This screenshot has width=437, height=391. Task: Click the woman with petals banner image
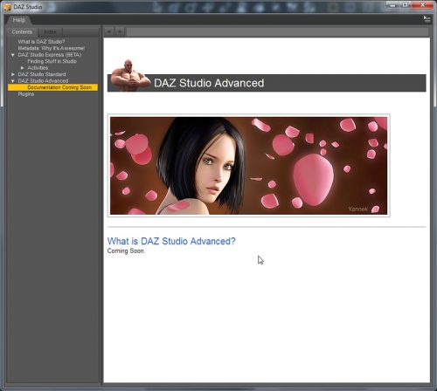coord(248,166)
